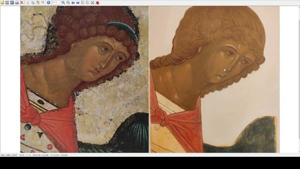The image size is (300, 169).
Task: Open a file with the folder icon
Action: click(x=2, y=3)
